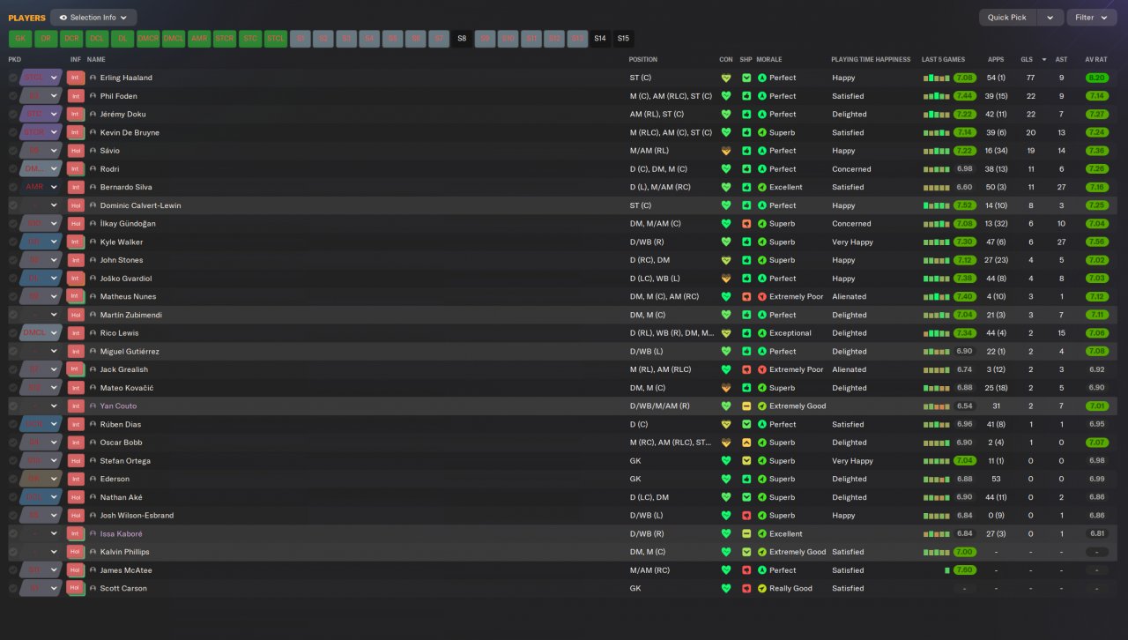The width and height of the screenshot is (1128, 640).
Task: Click the person icon beside Rodri
Action: (93, 169)
